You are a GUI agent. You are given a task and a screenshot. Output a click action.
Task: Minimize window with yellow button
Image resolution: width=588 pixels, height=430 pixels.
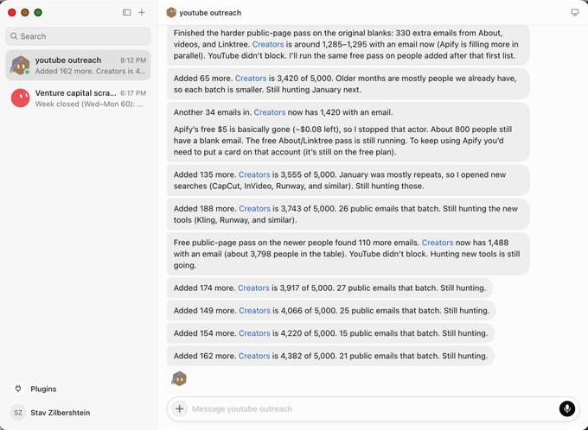click(25, 12)
